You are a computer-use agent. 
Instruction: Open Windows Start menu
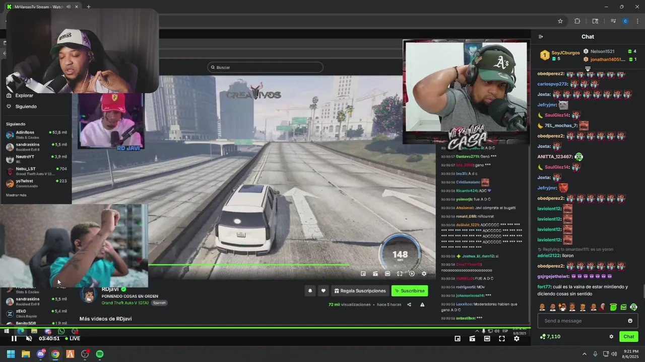11,354
